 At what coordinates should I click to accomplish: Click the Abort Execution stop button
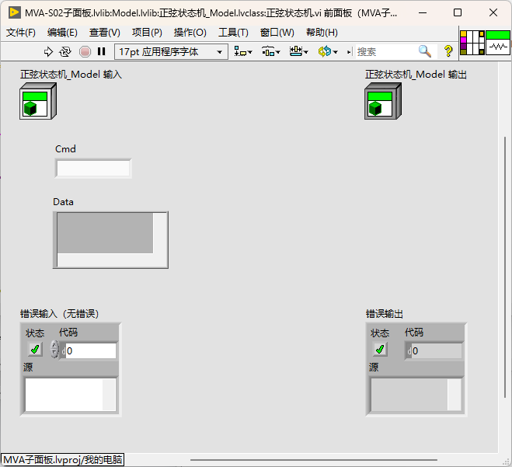click(85, 51)
